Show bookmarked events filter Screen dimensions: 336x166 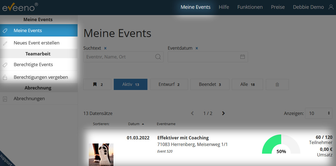point(97,85)
